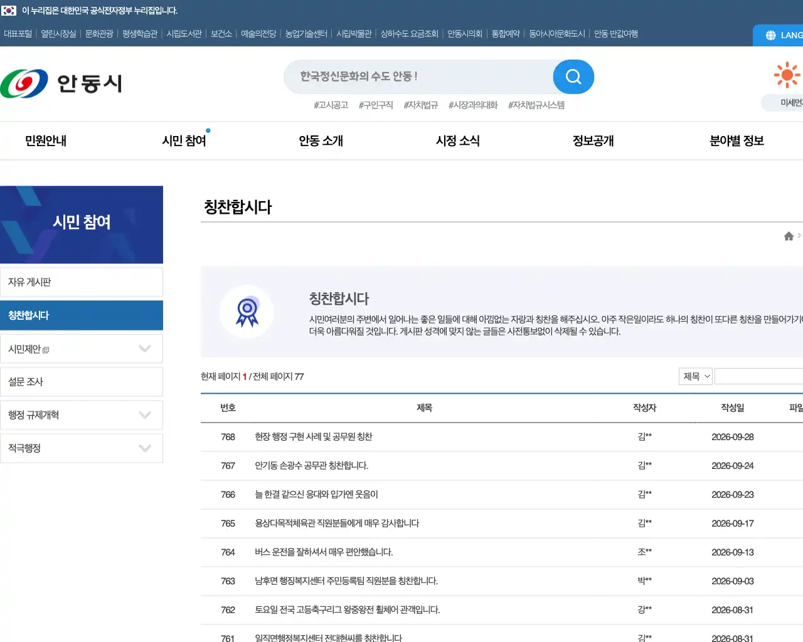803x642 pixels.
Task: Open post 버스 운전을 잘하셔서 매우 편안했습니다
Action: [x=324, y=552]
